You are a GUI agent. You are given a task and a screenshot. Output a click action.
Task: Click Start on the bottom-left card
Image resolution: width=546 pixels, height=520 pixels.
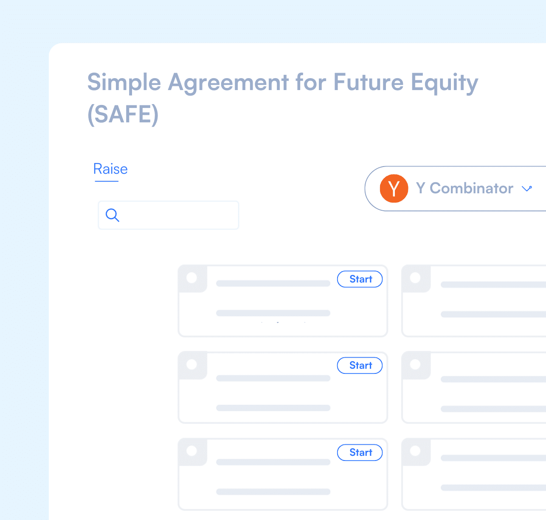[360, 452]
